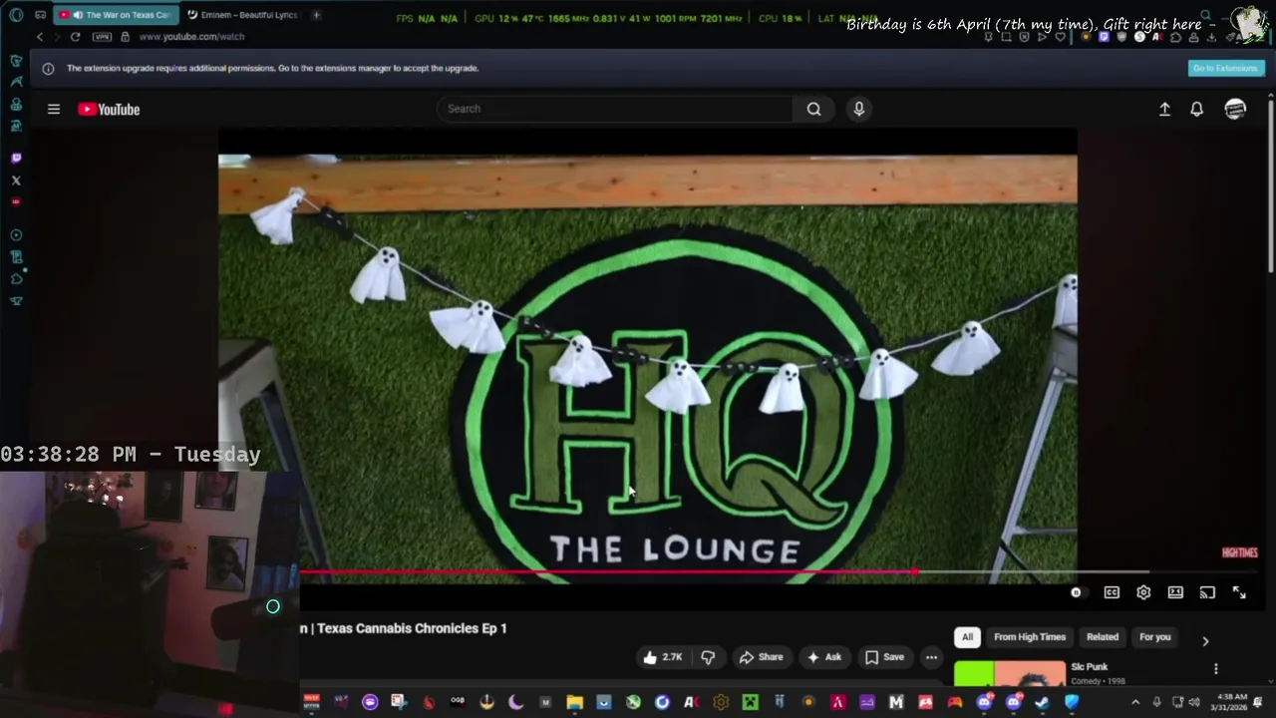1276x718 pixels.
Task: Dislike the video with thumbs-down button
Action: pos(708,657)
